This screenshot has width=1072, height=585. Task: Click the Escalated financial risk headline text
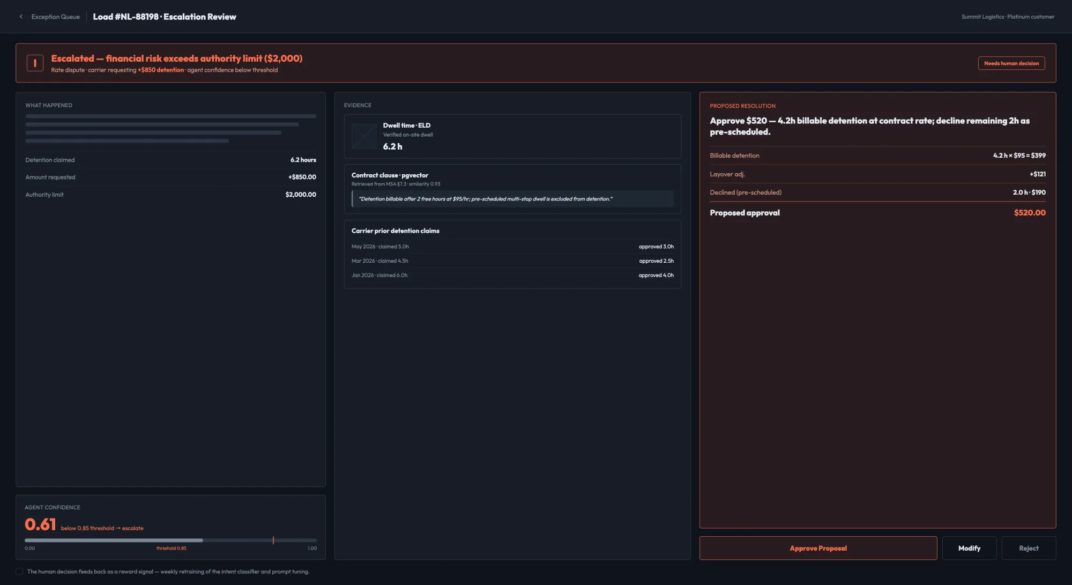click(x=177, y=58)
